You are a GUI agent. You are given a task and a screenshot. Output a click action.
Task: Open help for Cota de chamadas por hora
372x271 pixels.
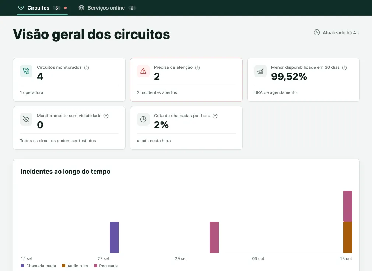tap(215, 116)
